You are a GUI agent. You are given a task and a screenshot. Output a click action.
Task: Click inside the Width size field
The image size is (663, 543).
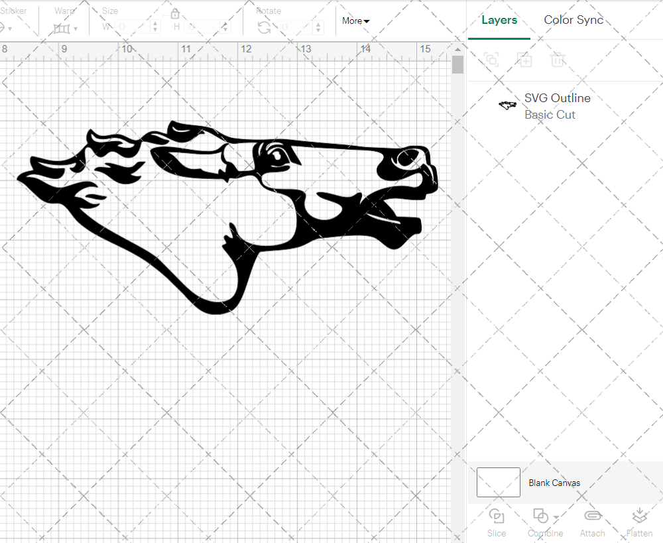[x=133, y=27]
